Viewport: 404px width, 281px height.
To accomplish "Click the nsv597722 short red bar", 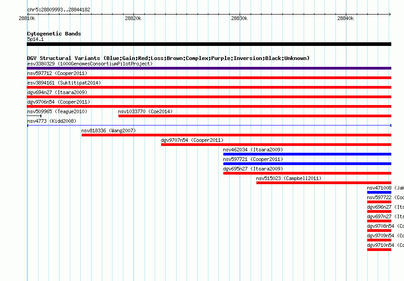I will tap(379, 202).
